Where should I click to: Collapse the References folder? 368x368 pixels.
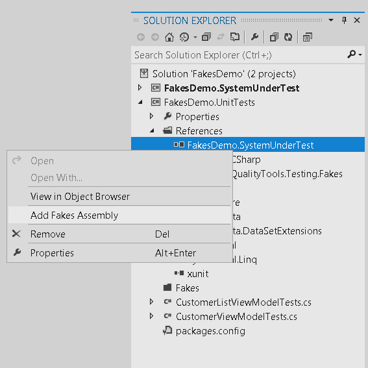click(152, 130)
